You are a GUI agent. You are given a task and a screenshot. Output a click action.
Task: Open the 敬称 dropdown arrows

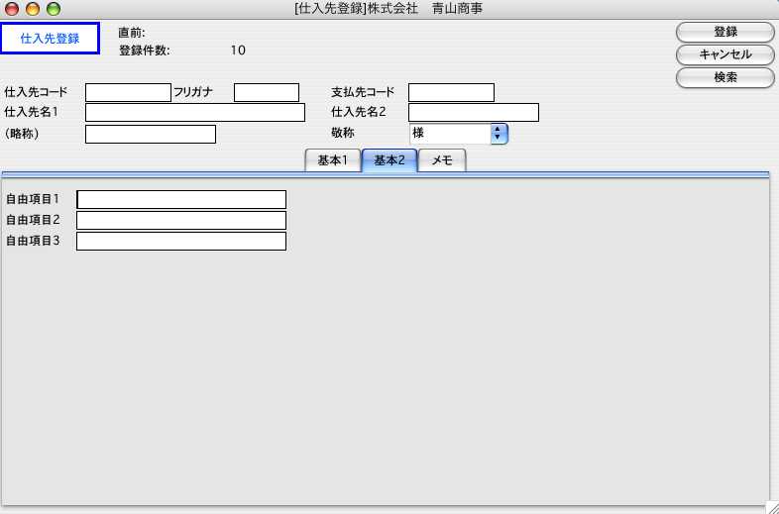point(499,134)
